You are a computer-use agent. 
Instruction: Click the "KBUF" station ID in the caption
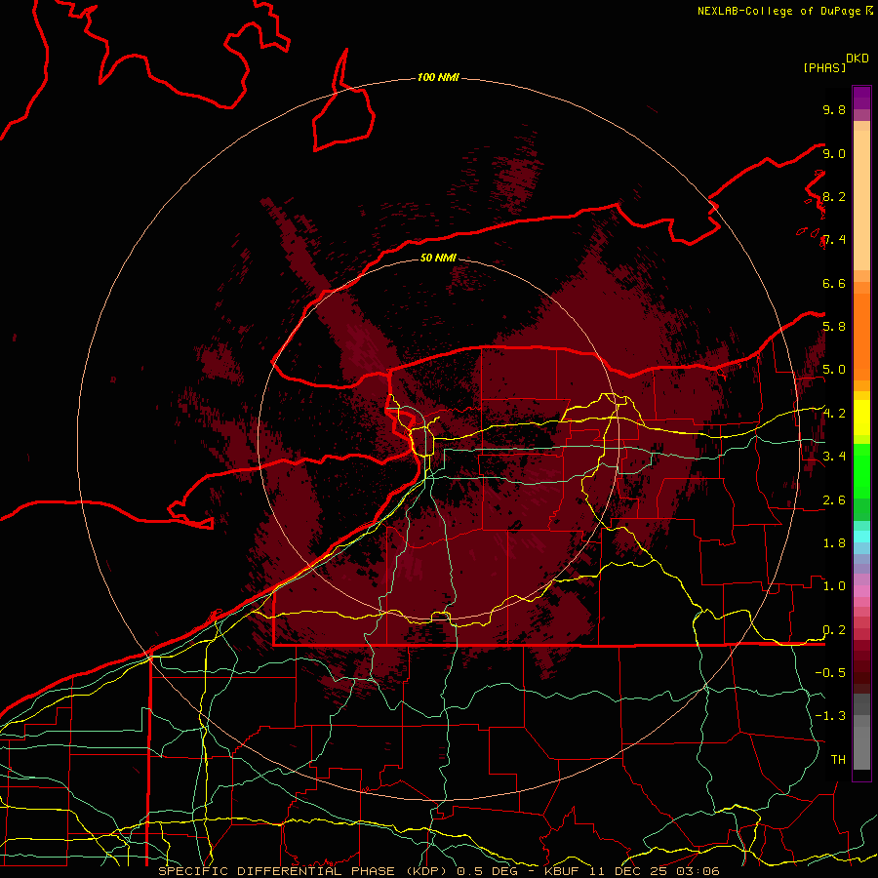pyautogui.click(x=564, y=871)
